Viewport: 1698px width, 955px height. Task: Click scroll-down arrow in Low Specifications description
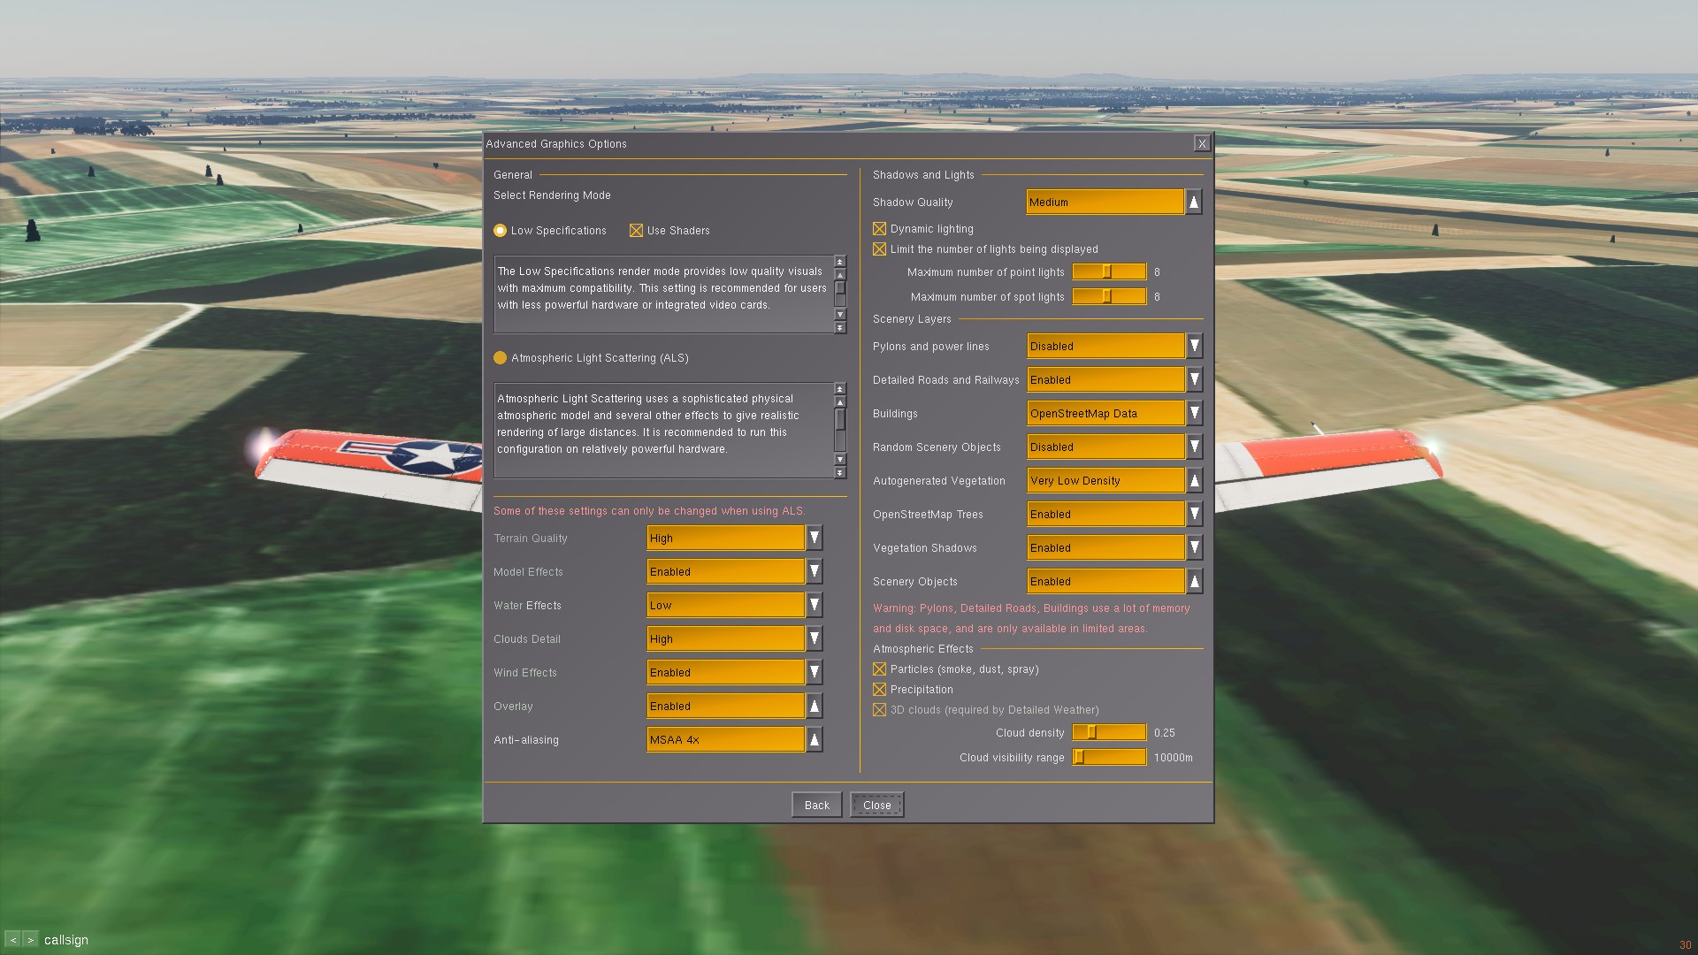(x=840, y=315)
